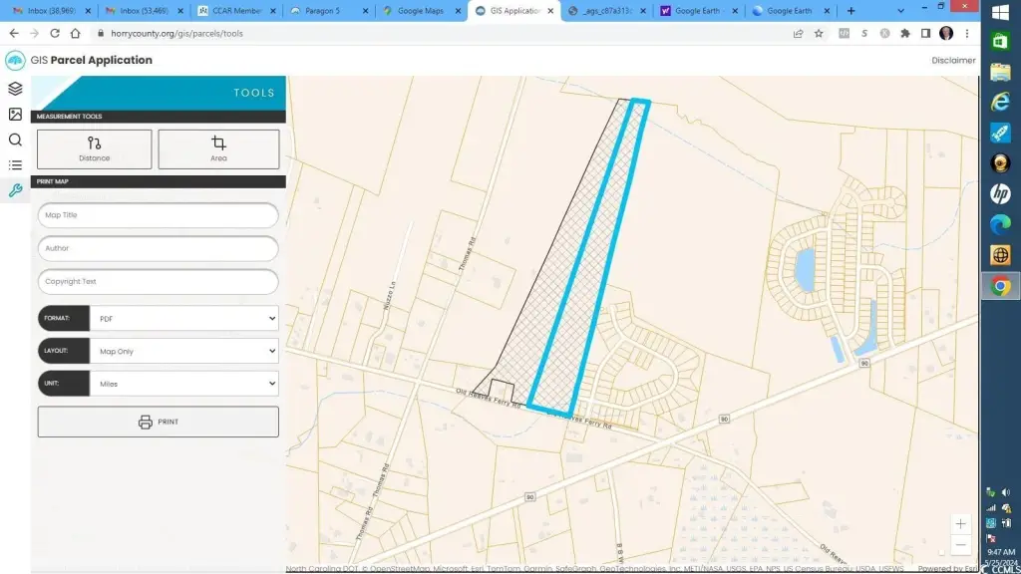Viewport: 1021px width, 574px height.
Task: Bookmark this page with the star icon
Action: tap(819, 33)
